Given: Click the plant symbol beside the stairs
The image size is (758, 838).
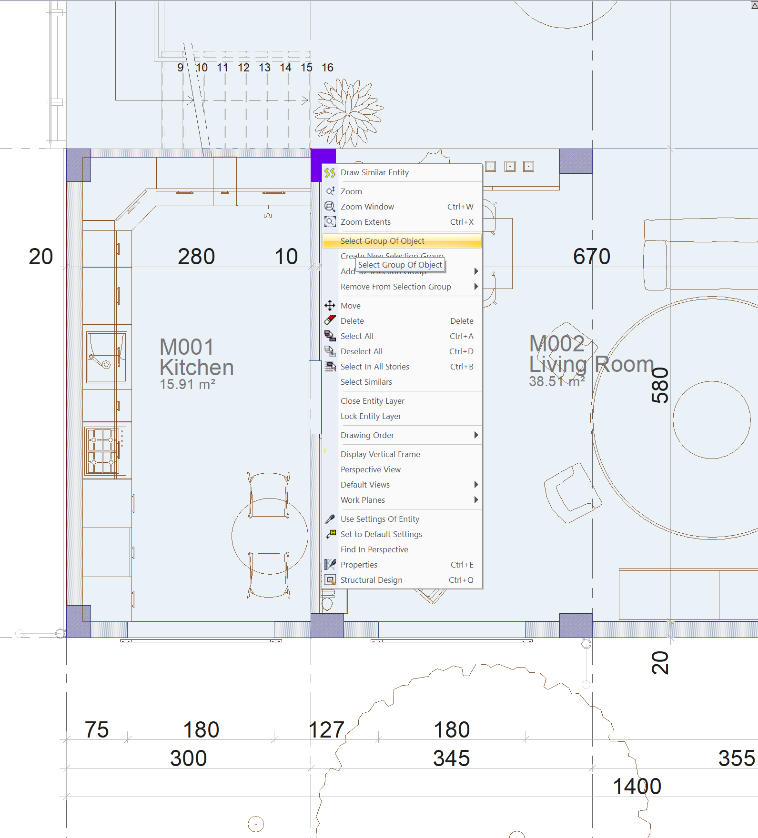Looking at the screenshot, I should [349, 113].
